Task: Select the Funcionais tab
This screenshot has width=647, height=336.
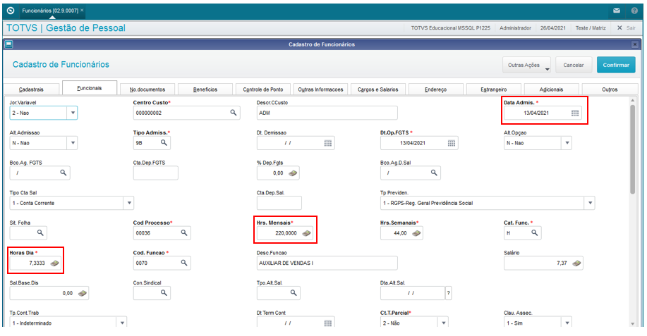Action: [x=90, y=88]
